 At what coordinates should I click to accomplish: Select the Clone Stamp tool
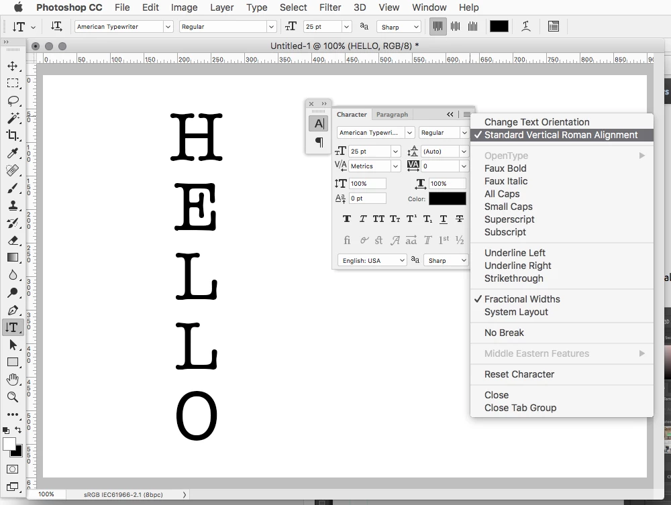12,205
